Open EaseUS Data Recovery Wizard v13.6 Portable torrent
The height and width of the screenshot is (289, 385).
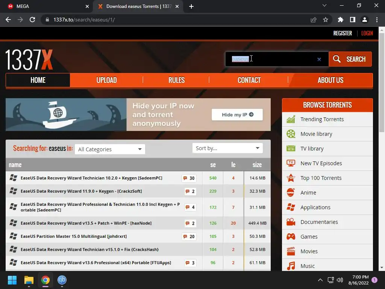point(96,263)
